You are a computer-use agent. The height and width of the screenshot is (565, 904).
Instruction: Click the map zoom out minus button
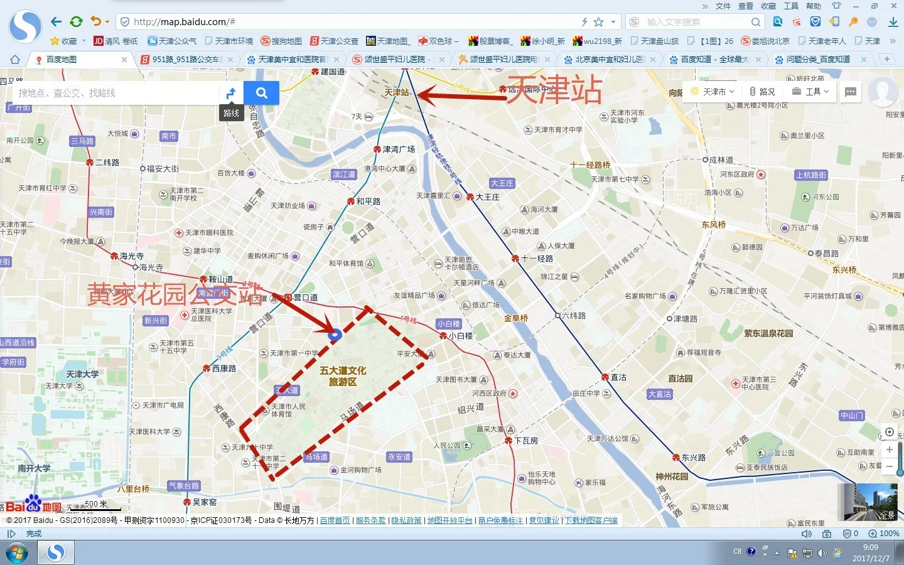[x=889, y=466]
